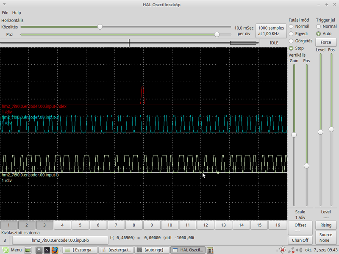This screenshot has width=339, height=254.
Task: Enable channel 11 button
Action: coord(188,225)
